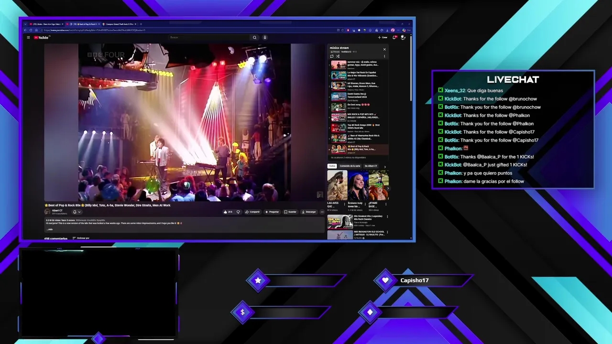Open playlist three-dot options menu

384,56
